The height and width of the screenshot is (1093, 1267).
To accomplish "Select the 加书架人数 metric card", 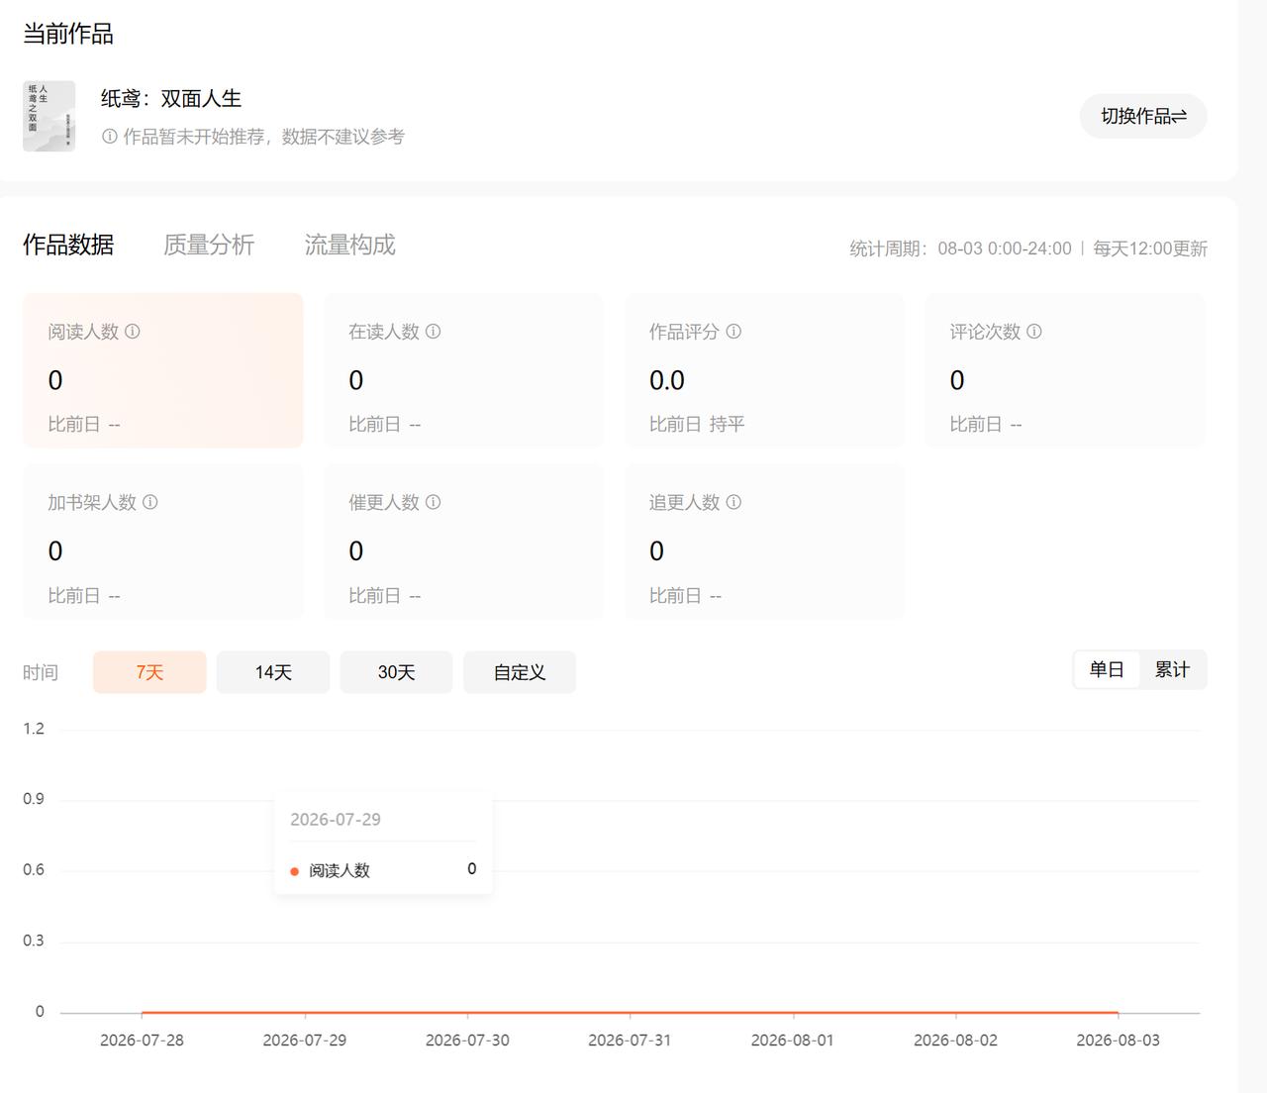I will (x=163, y=542).
